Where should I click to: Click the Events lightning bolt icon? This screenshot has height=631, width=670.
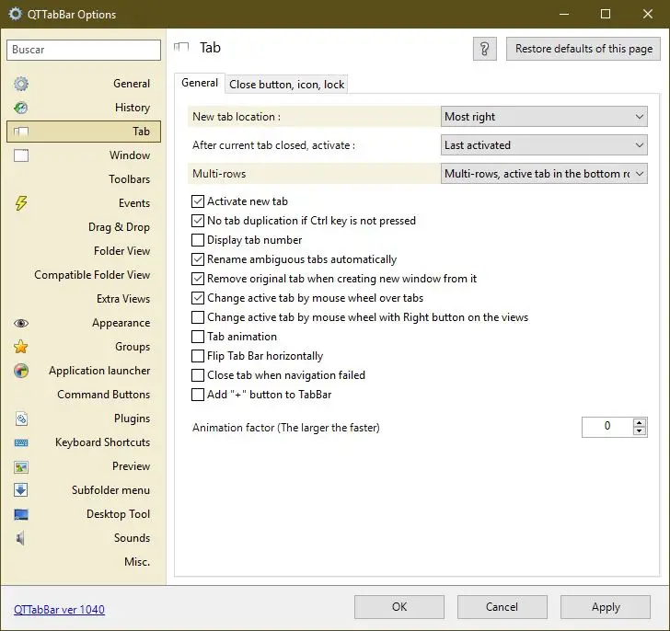click(21, 203)
